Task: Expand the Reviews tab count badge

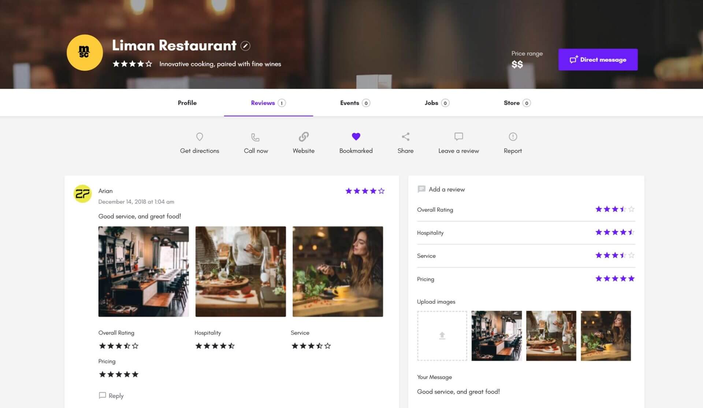Action: point(282,102)
